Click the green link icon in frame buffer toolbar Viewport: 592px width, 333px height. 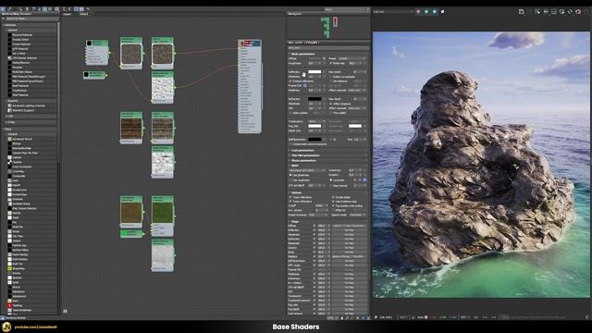tap(570, 12)
